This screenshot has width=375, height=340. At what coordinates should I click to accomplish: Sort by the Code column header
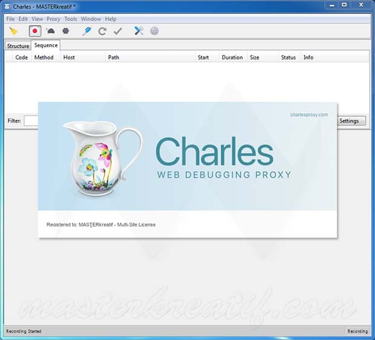(x=22, y=57)
